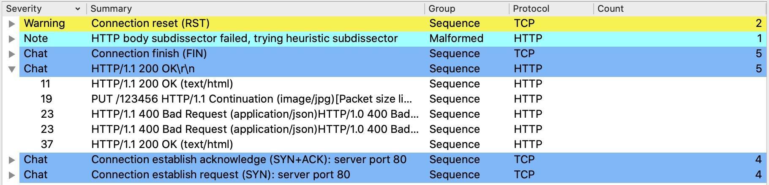
Task: Select packet 11 HTTP/1.1 200 OK entry
Action: (162, 84)
